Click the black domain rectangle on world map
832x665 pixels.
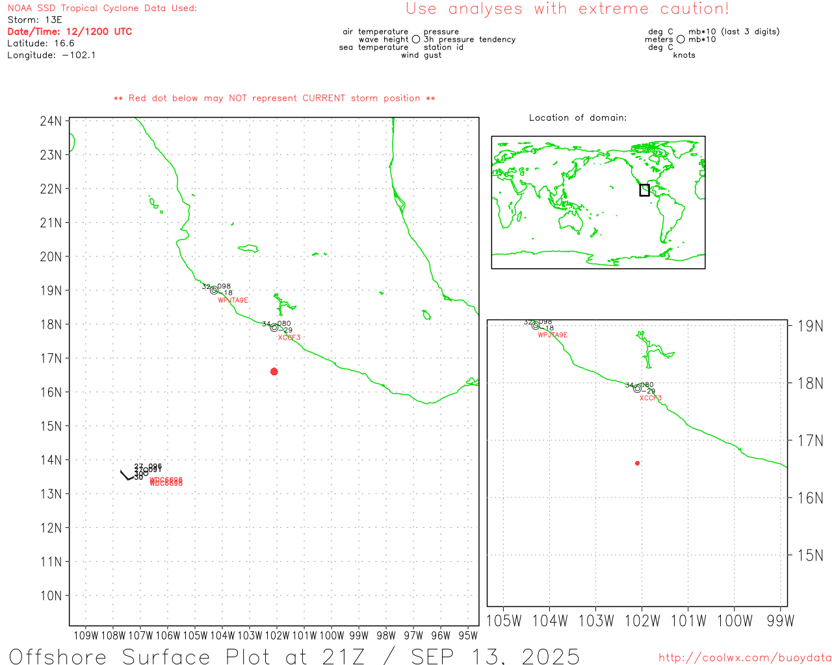[x=644, y=190]
